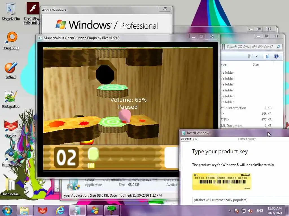Switch to the Windows flag taskbar item
289x216 pixels.
(95, 210)
